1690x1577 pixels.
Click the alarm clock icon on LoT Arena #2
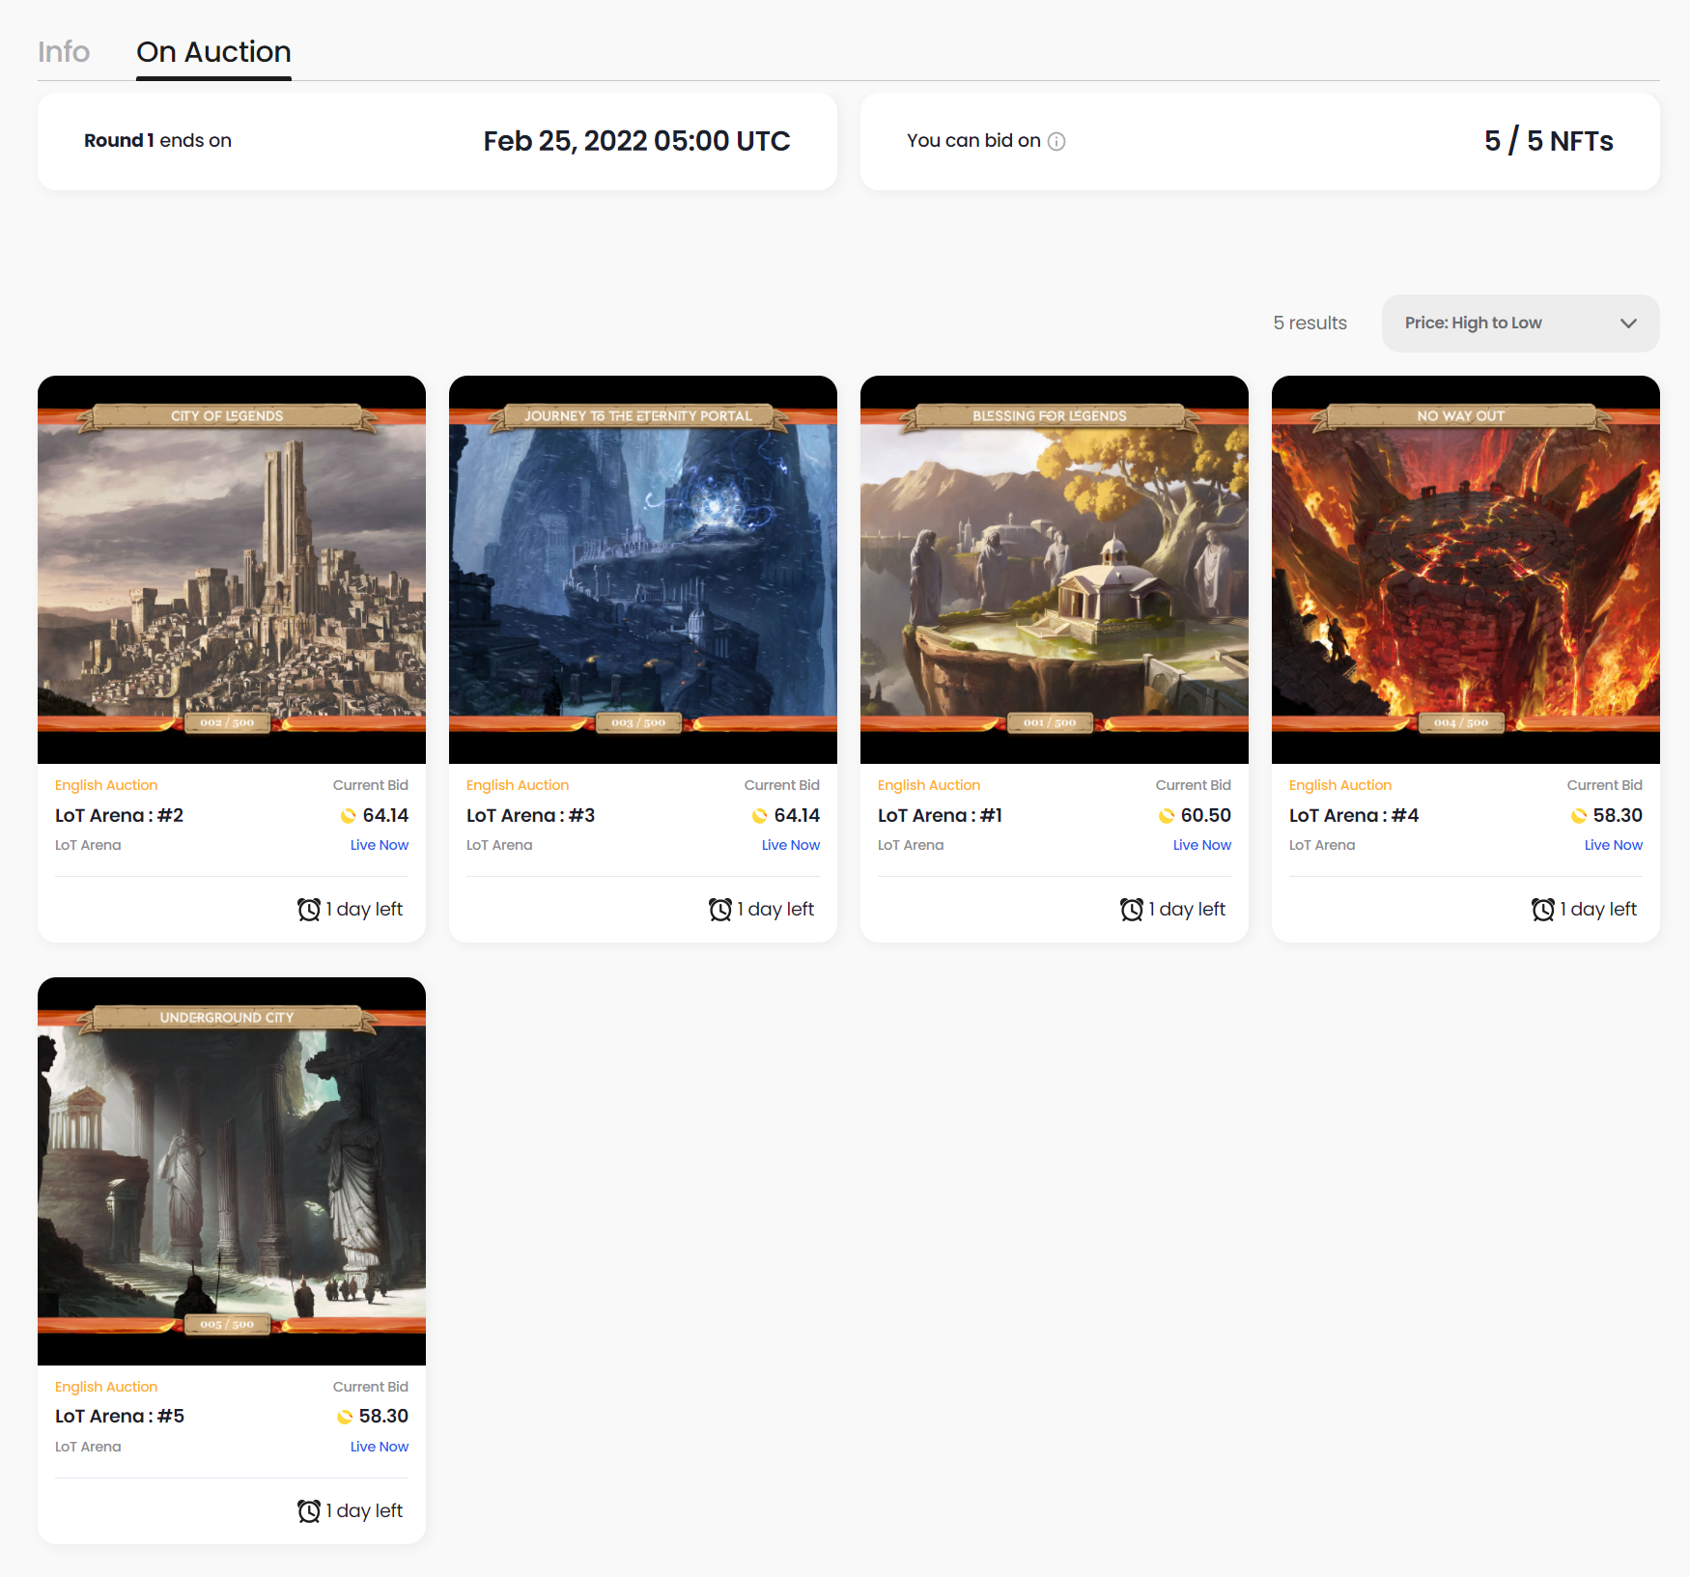click(309, 910)
